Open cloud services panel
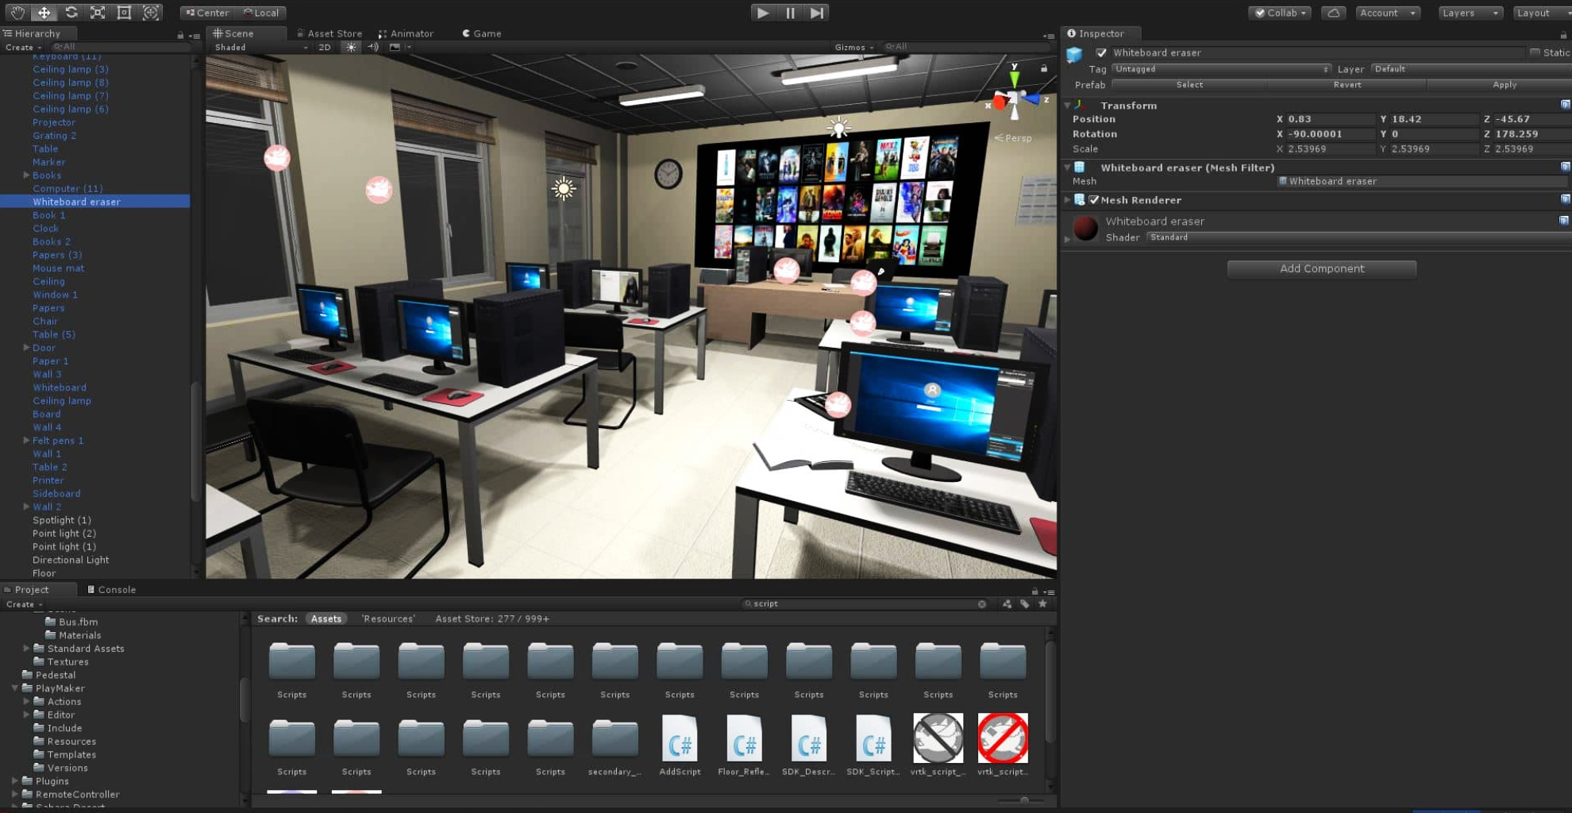The image size is (1572, 813). click(1334, 13)
